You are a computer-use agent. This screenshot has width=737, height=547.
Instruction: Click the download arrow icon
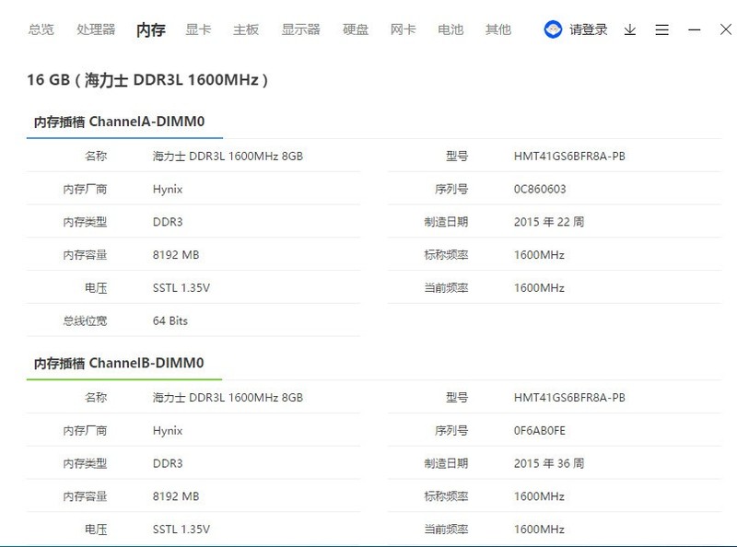pos(629,29)
